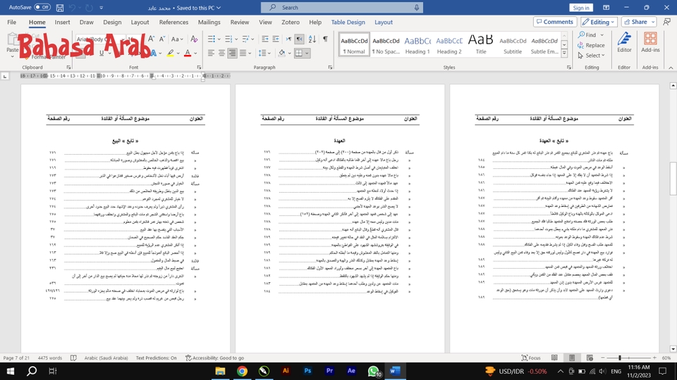Go to the Table Design tab
Viewport: 677px width, 380px height.
[348, 22]
